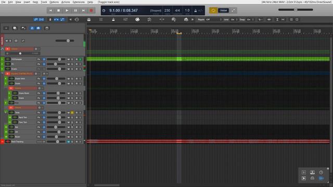Screen dimensions: 333x187
Task: Select the Back Tracking track name
Action: tap(17, 142)
